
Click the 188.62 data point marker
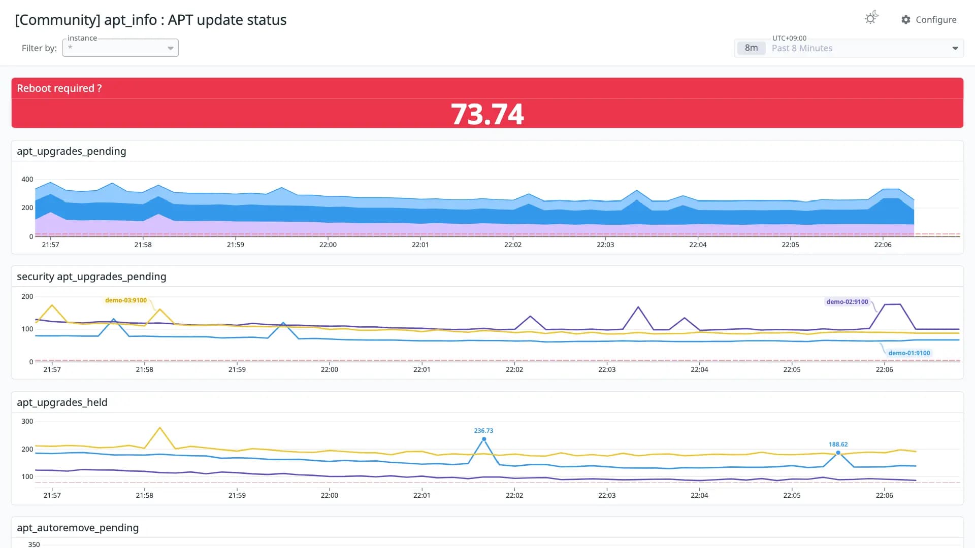tap(838, 453)
